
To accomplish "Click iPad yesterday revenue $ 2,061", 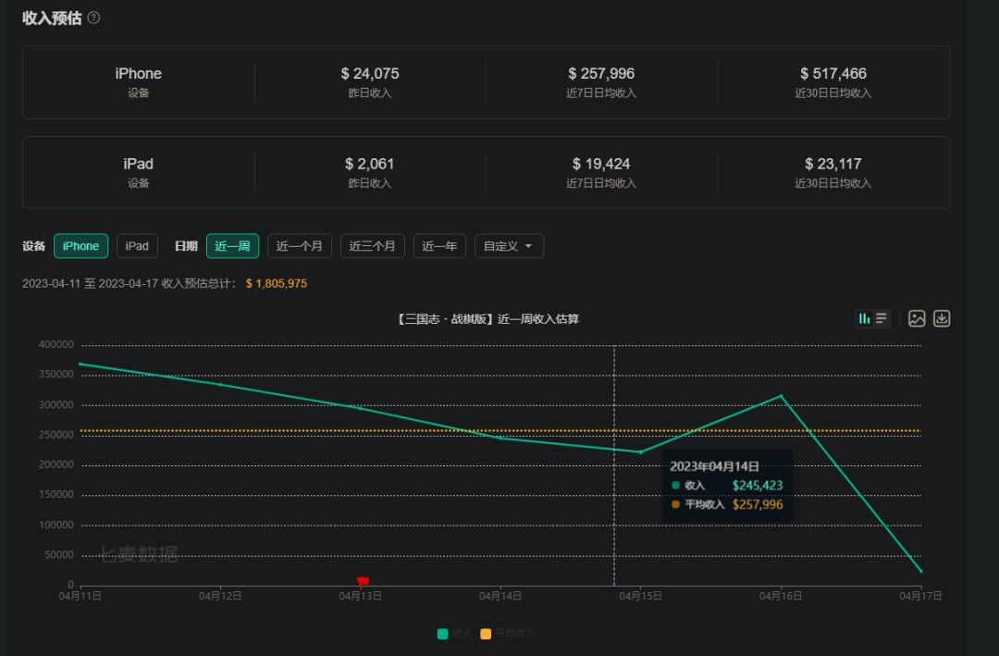I will pos(369,165).
